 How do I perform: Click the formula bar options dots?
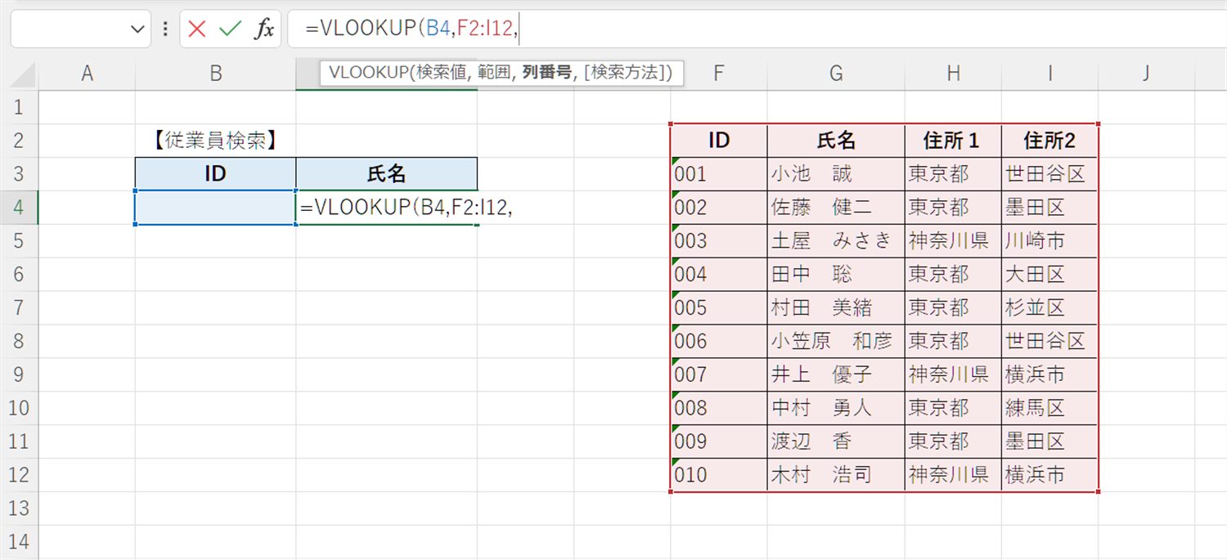coord(165,29)
